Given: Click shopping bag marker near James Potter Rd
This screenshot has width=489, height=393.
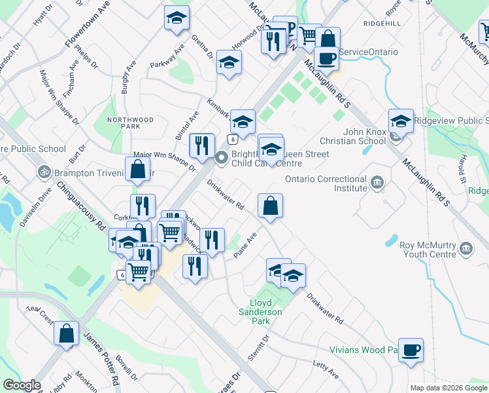Looking at the screenshot, I should click(x=66, y=335).
